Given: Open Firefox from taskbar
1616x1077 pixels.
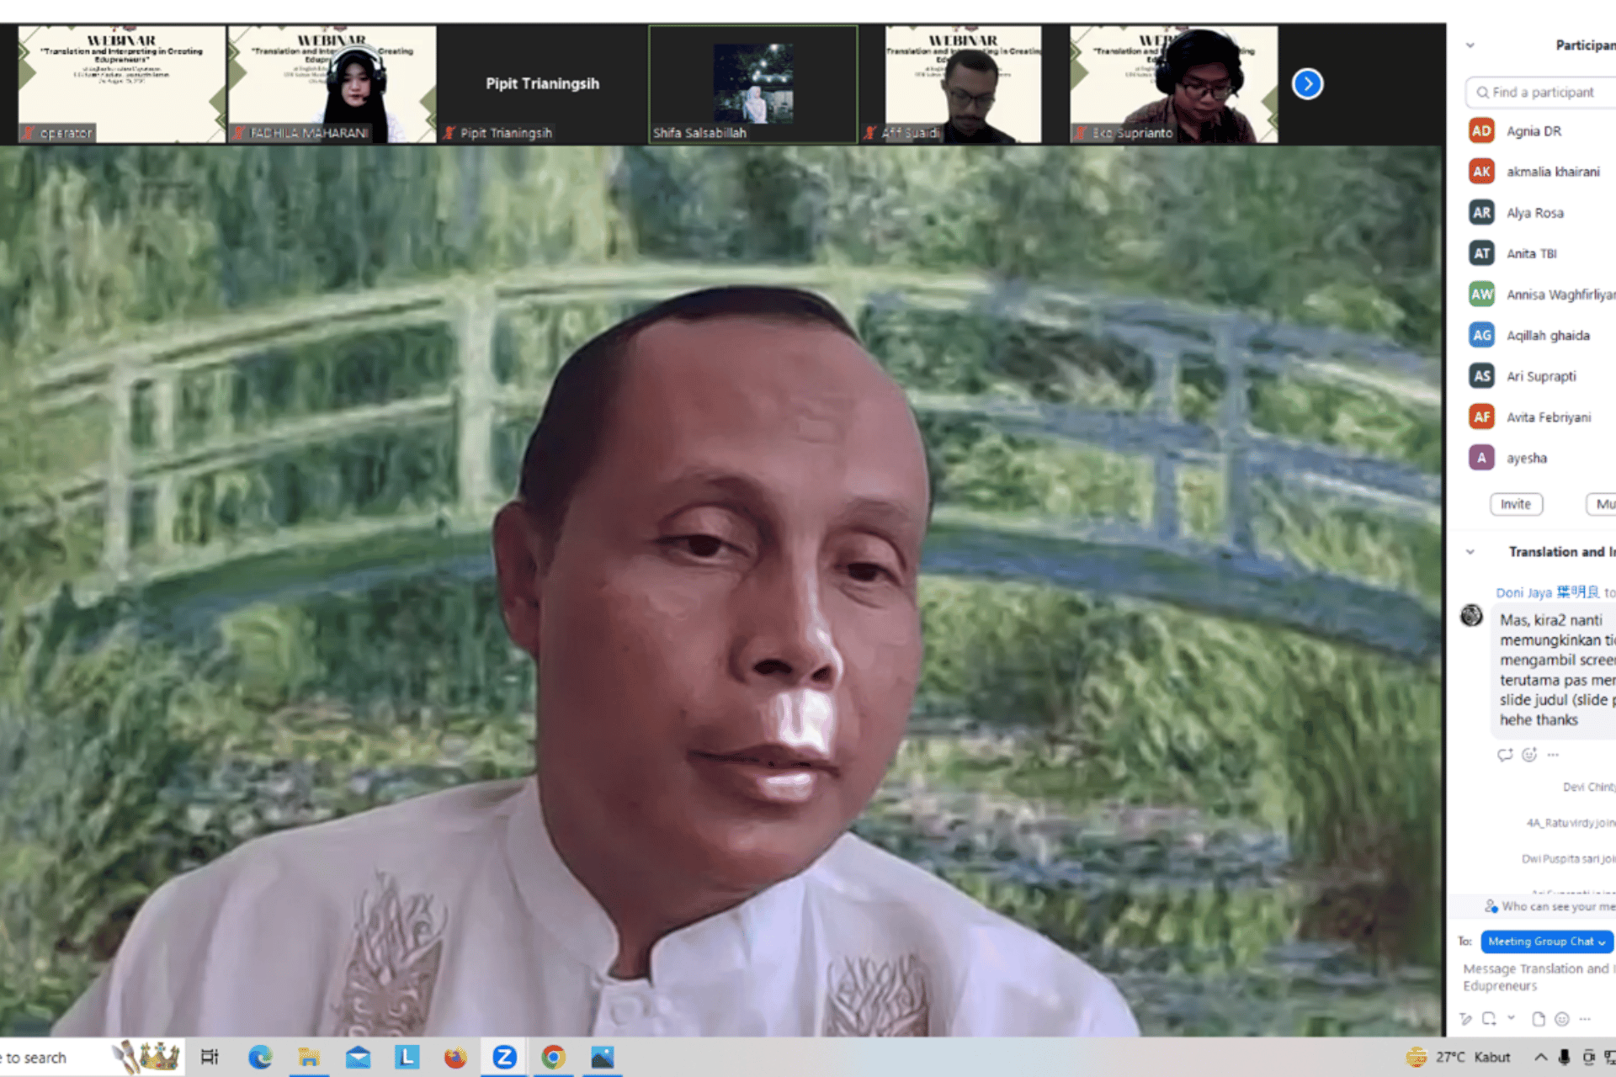Looking at the screenshot, I should [455, 1057].
